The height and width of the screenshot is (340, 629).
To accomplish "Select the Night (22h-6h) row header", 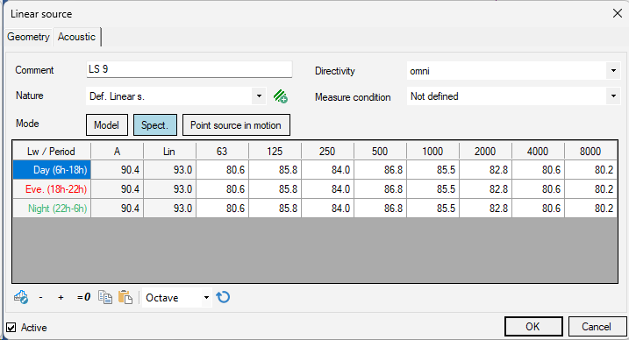I will pos(52,209).
